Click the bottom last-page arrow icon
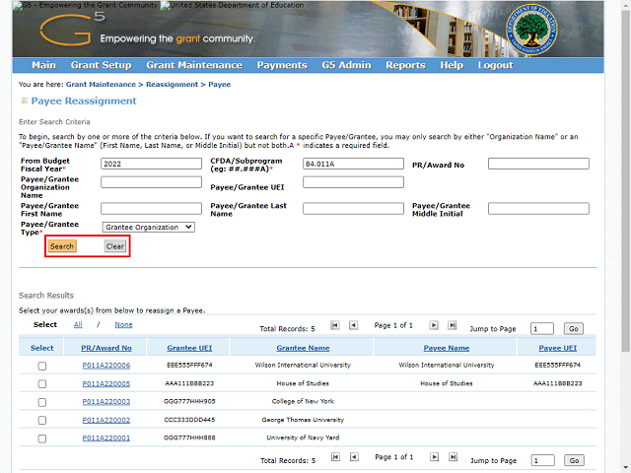631x473 pixels. (454, 458)
